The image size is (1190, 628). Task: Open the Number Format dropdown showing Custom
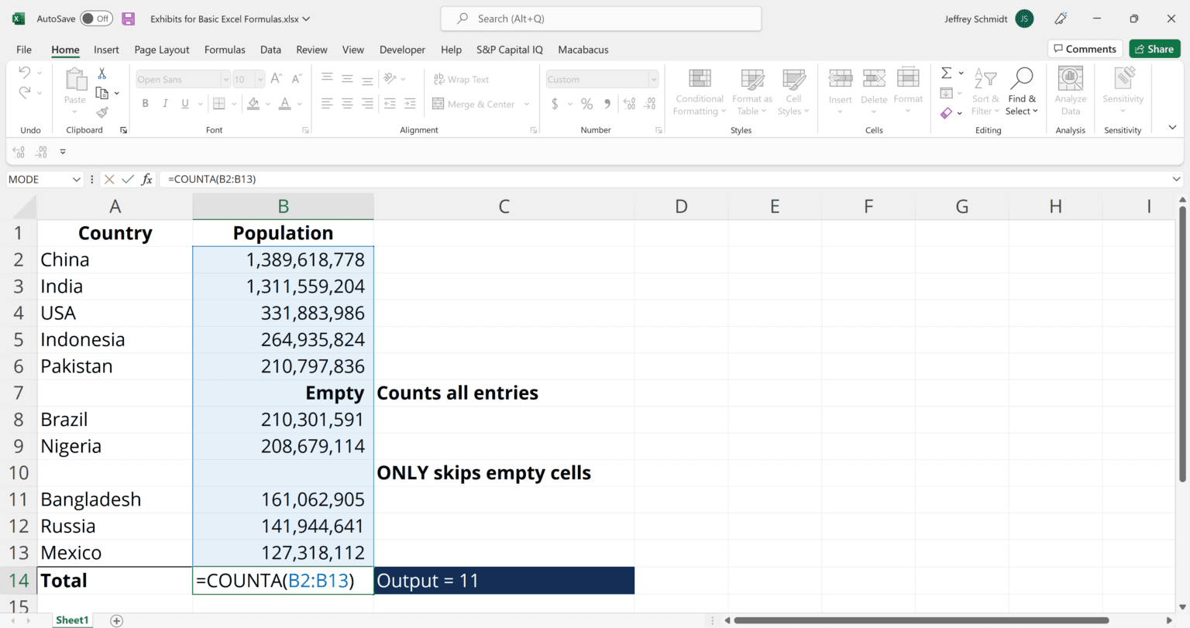coord(601,79)
